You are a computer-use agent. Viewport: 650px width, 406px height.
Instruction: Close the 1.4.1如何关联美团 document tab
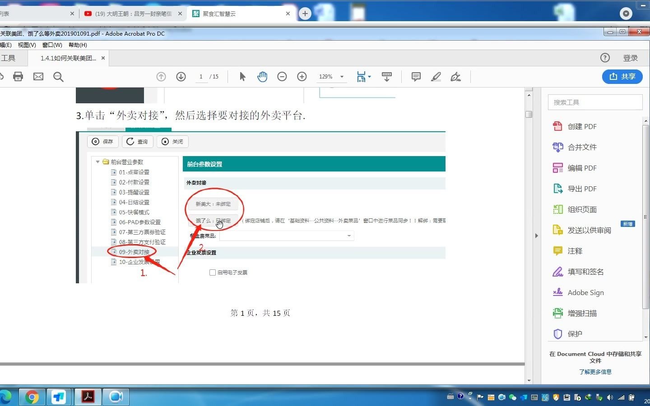tap(103, 58)
